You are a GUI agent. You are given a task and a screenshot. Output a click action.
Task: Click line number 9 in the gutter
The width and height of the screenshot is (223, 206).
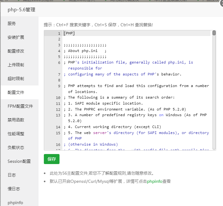59,86
